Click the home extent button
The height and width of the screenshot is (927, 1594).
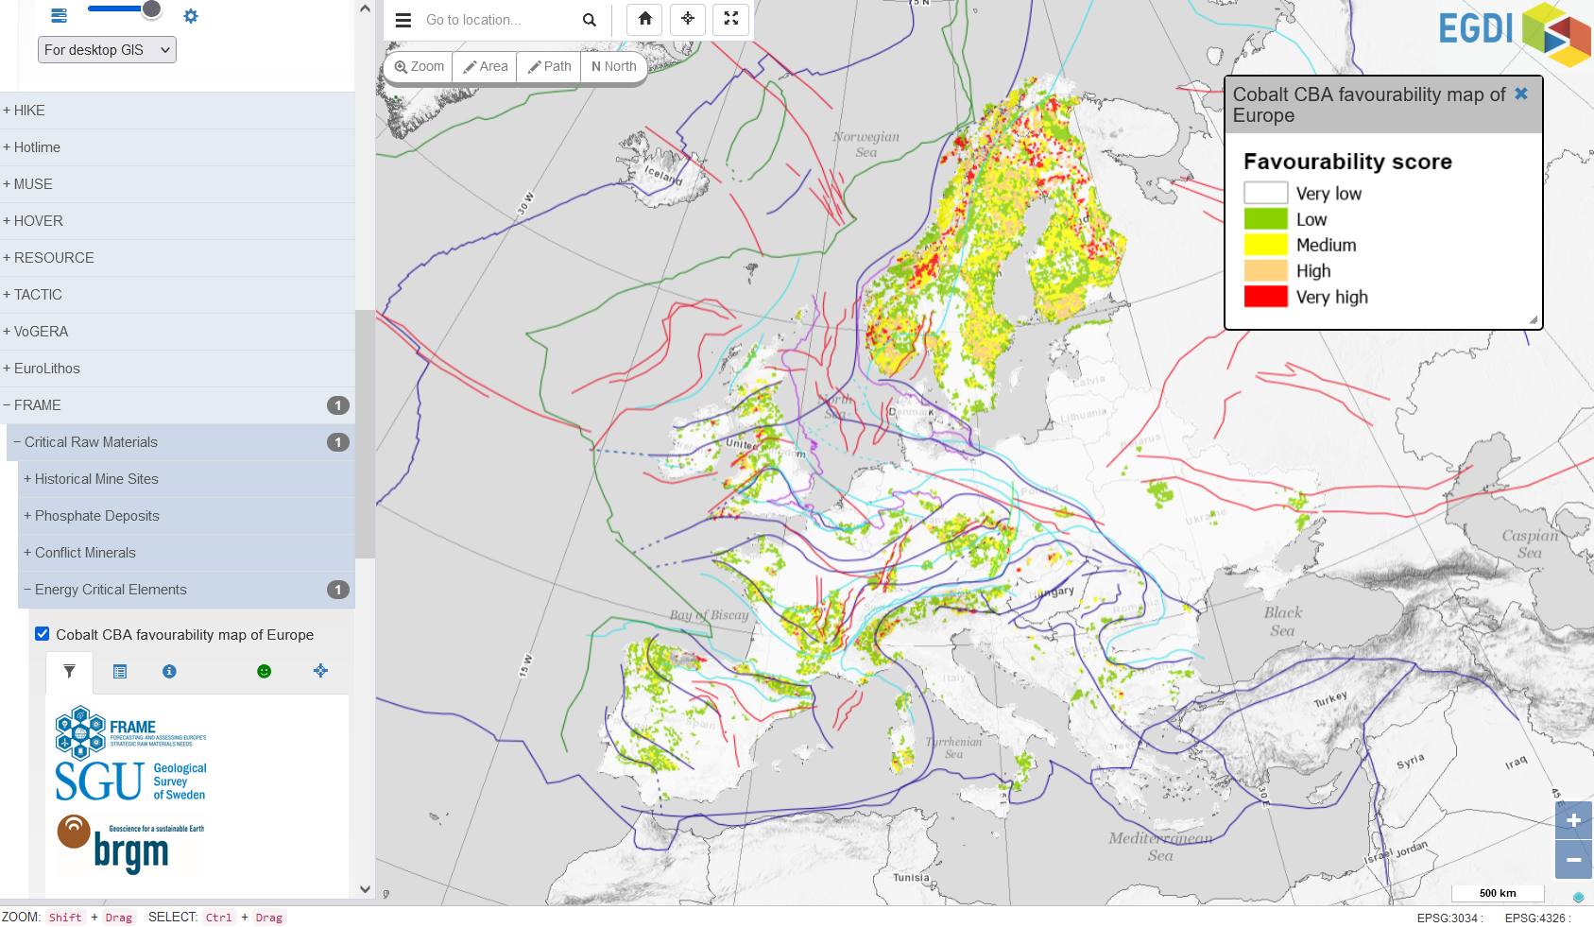click(645, 19)
